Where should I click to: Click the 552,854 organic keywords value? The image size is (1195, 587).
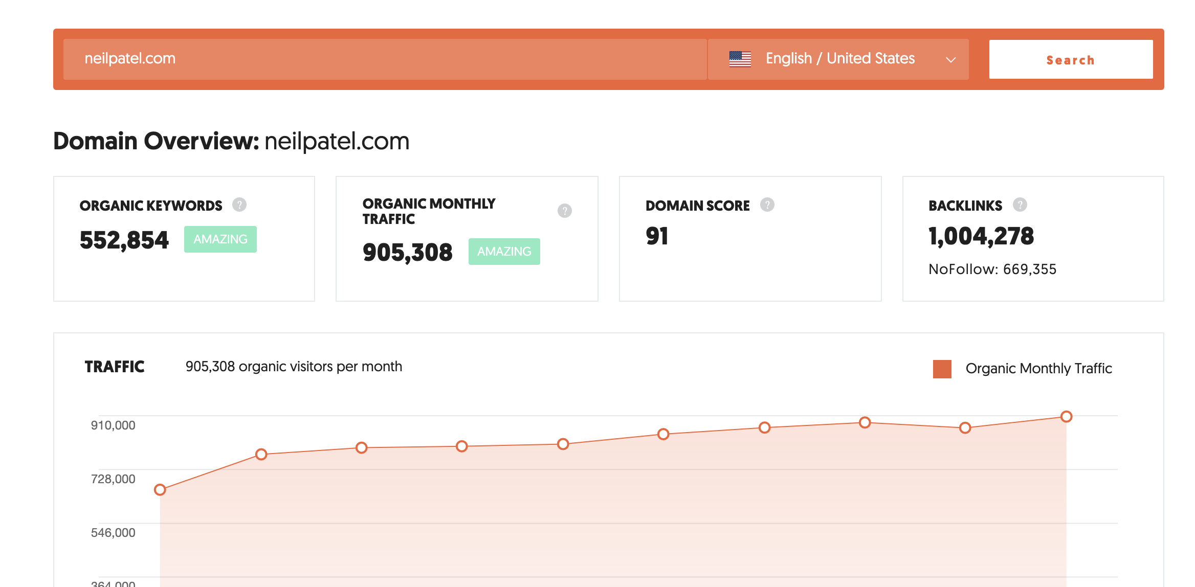tap(124, 240)
